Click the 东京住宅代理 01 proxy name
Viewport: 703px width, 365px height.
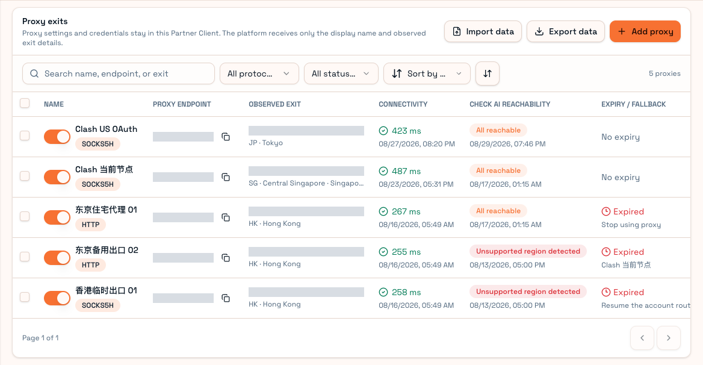107,210
